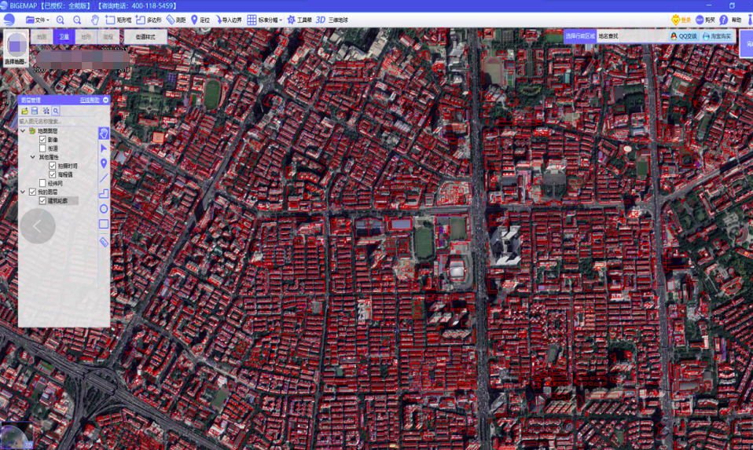
Task: Click the save disk icon in layer panel
Action: click(x=35, y=111)
